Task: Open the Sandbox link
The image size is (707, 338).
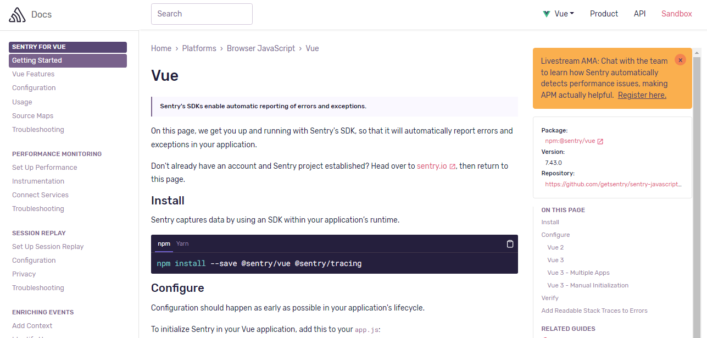Action: [676, 14]
